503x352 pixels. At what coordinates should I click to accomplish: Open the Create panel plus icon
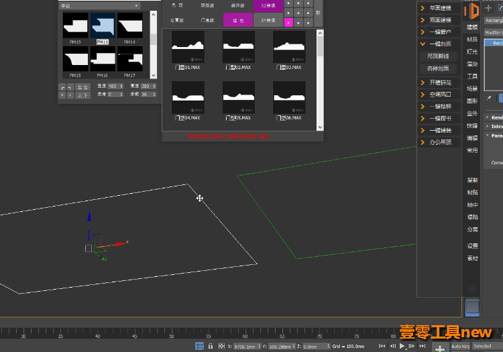point(488,8)
